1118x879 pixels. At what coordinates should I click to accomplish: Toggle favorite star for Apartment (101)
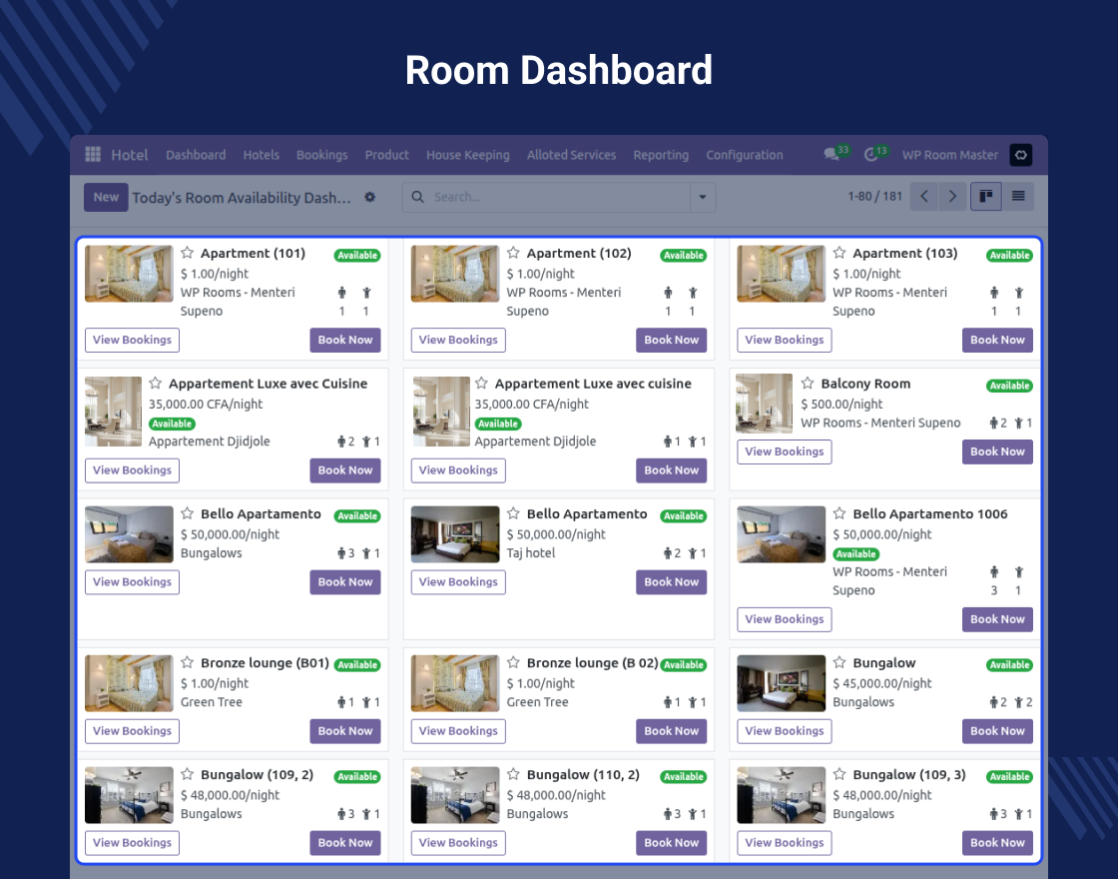(x=188, y=254)
